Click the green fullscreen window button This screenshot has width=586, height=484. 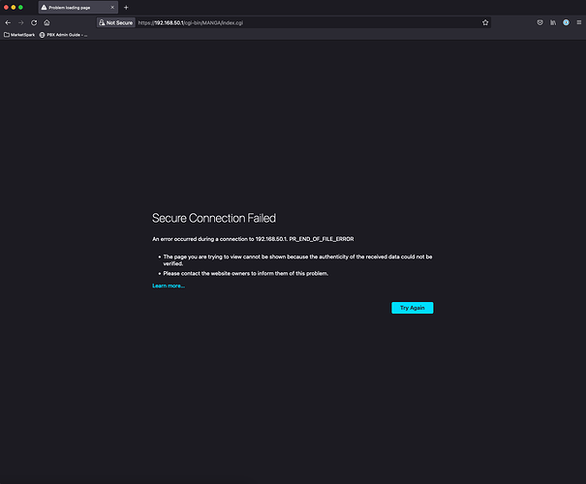(20, 8)
